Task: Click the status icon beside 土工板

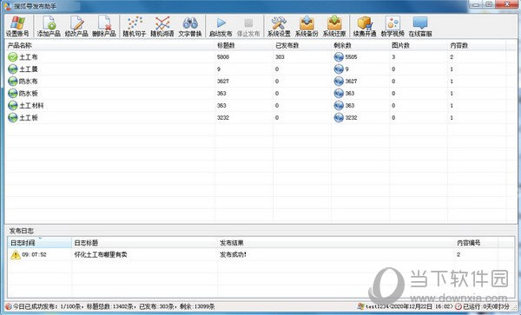Action: [x=13, y=117]
